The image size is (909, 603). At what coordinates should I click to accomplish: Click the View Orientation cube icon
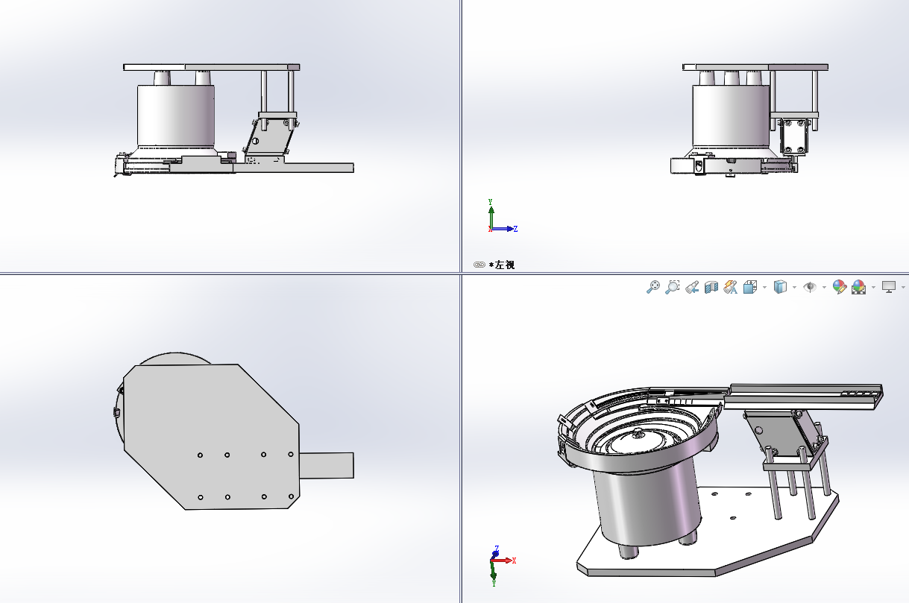click(751, 286)
